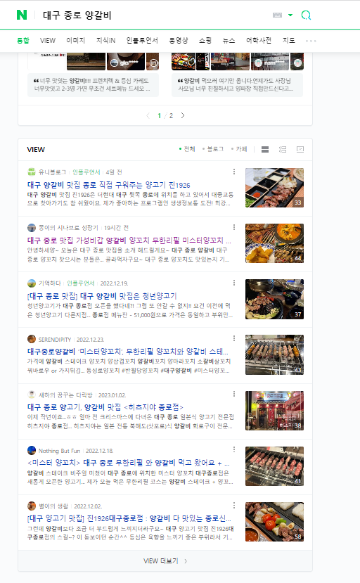Select the 블로그 filter in VIEW
The image size is (360, 583).
tap(213, 149)
